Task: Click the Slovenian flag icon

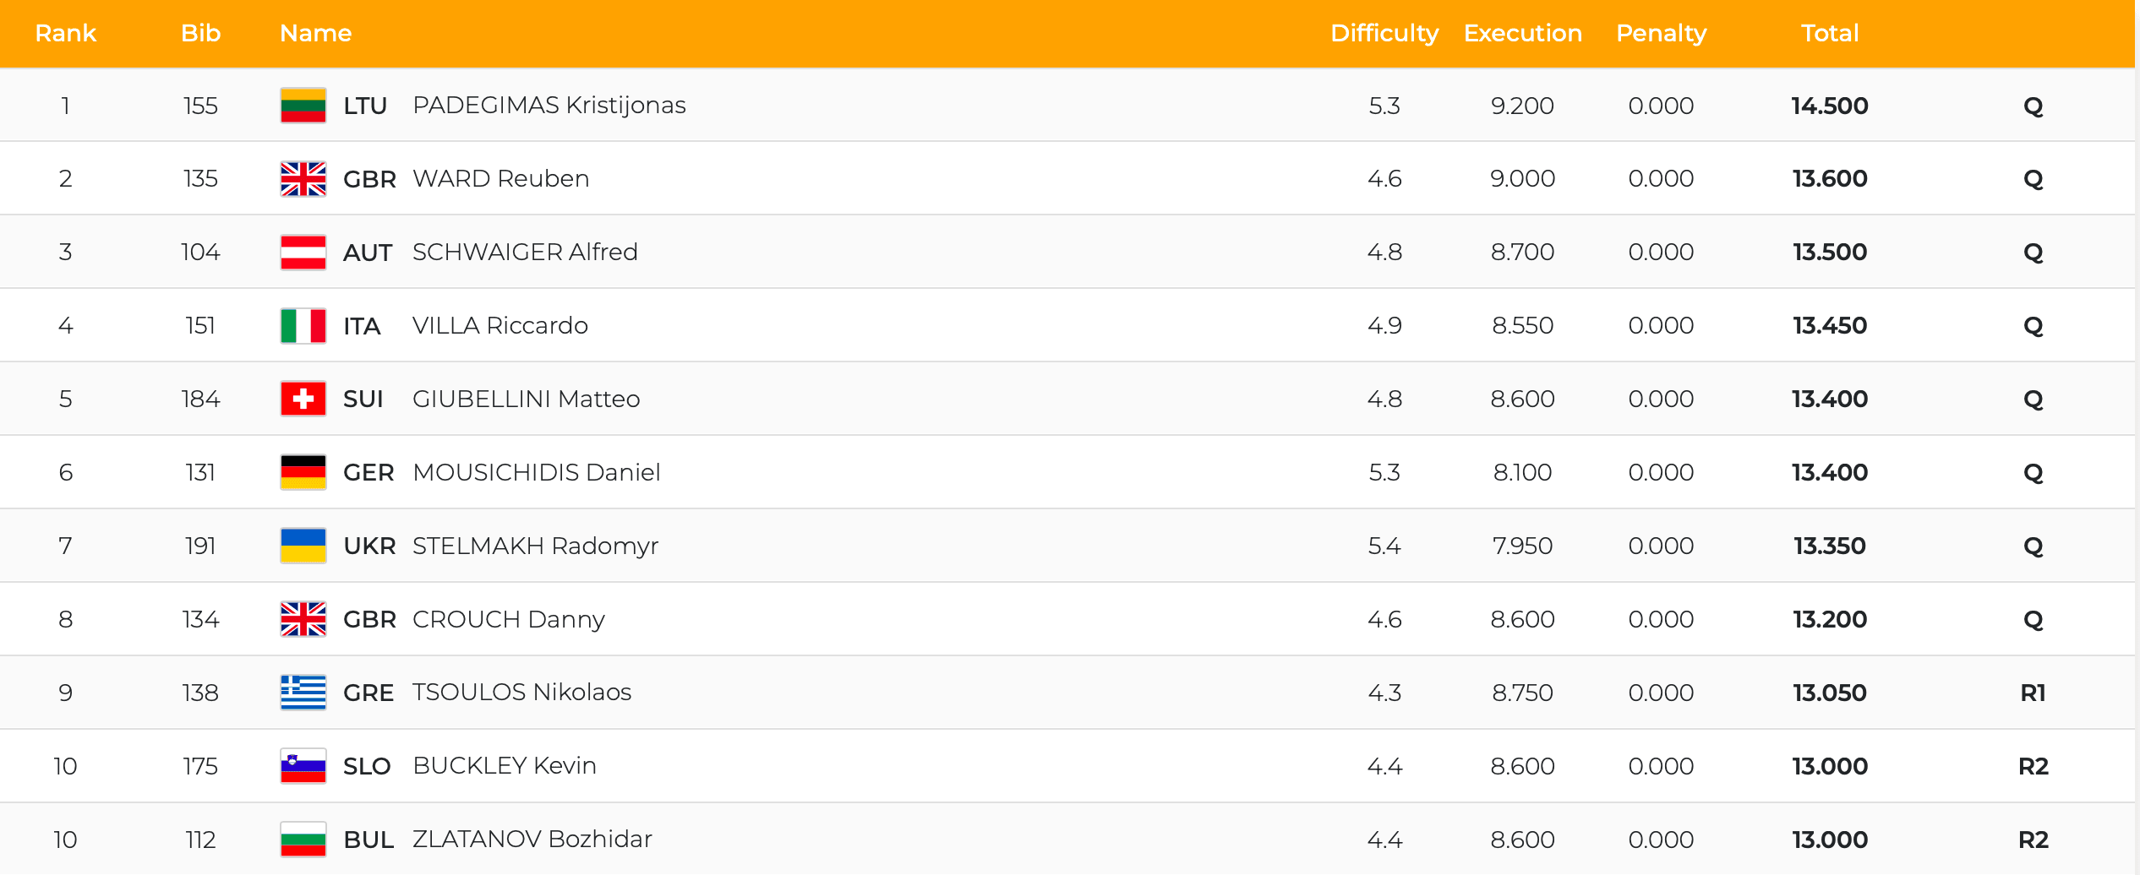Action: (x=303, y=766)
